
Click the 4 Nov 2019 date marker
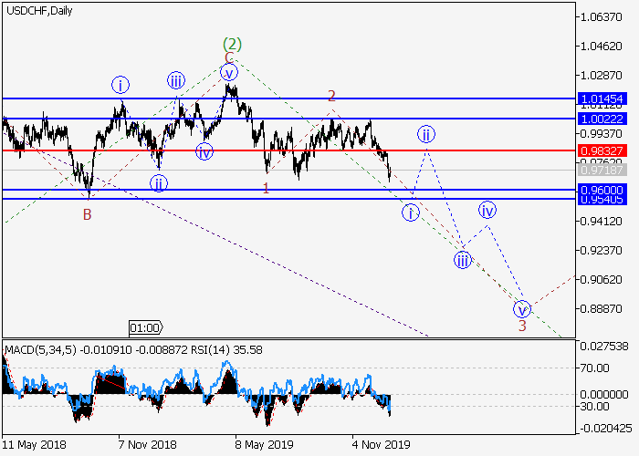pos(383,444)
